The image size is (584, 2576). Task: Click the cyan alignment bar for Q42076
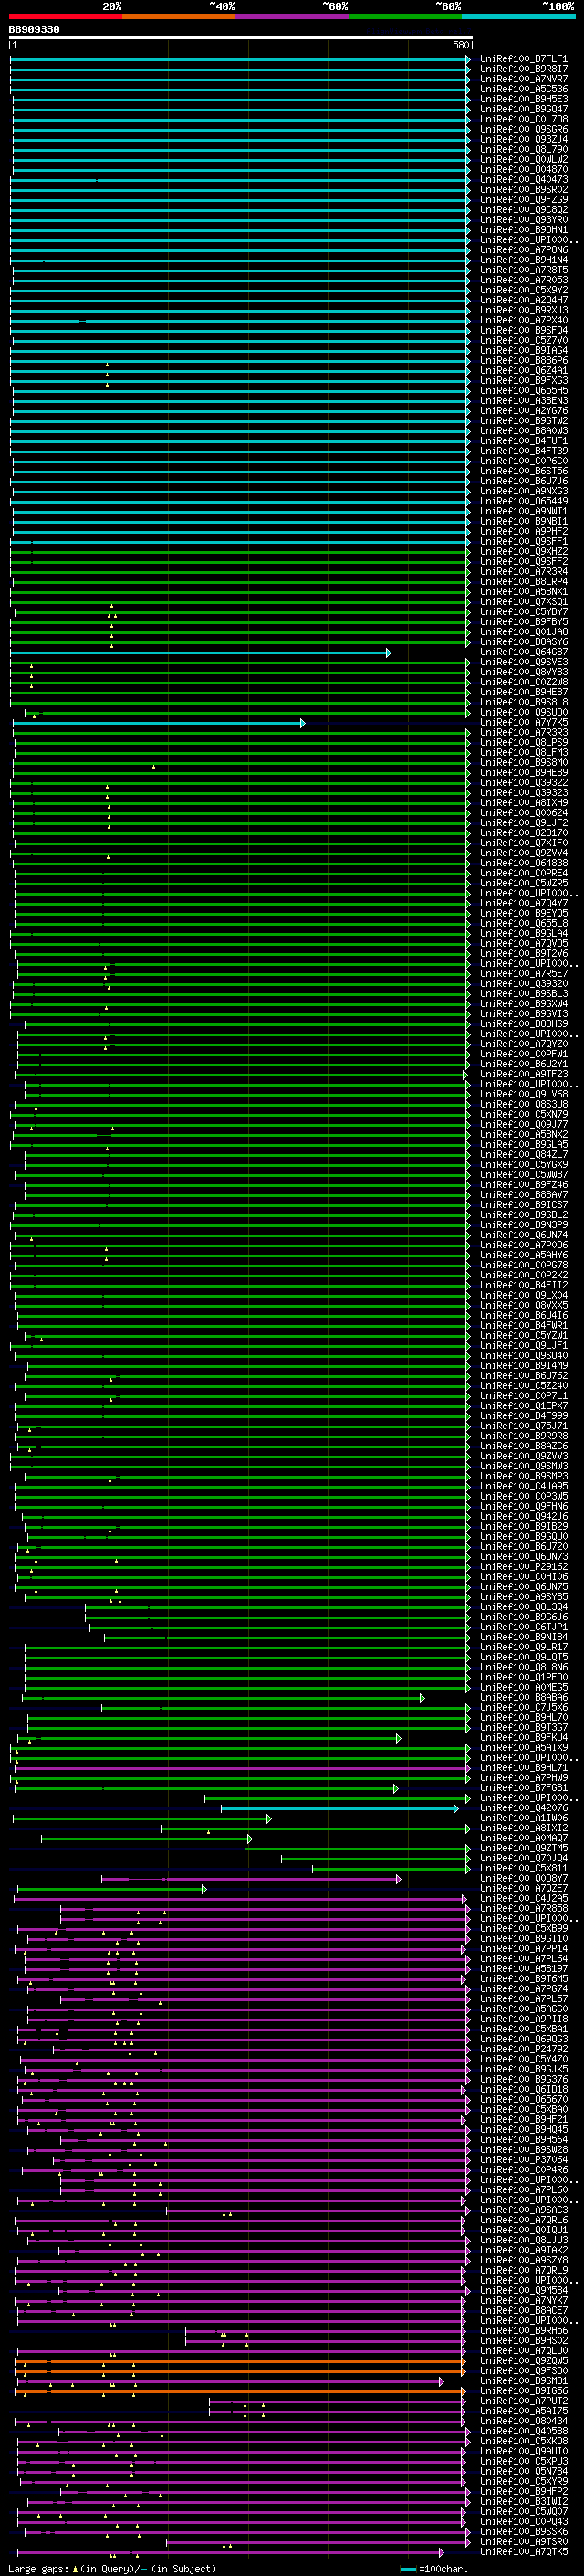[339, 1808]
